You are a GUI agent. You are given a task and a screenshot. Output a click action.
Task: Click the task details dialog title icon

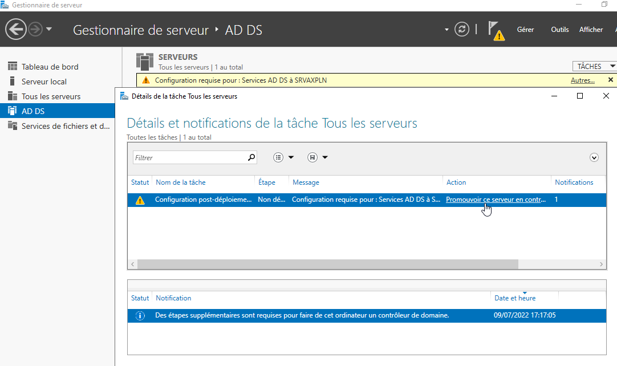(x=124, y=96)
